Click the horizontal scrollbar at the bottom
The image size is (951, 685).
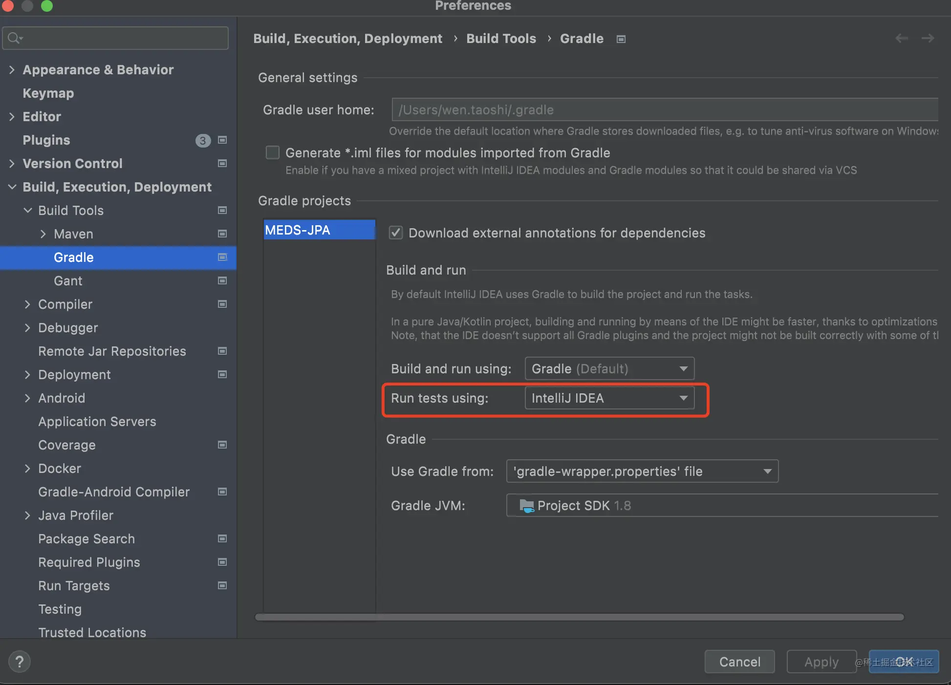coord(579,617)
